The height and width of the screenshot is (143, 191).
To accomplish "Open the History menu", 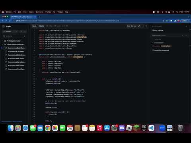I will [x=31, y=12].
